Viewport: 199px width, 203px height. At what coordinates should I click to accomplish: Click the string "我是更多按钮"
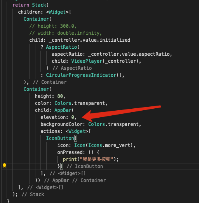pyautogui.click(x=96, y=159)
